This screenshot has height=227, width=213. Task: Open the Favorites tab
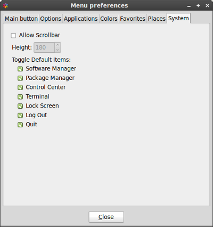(x=133, y=19)
